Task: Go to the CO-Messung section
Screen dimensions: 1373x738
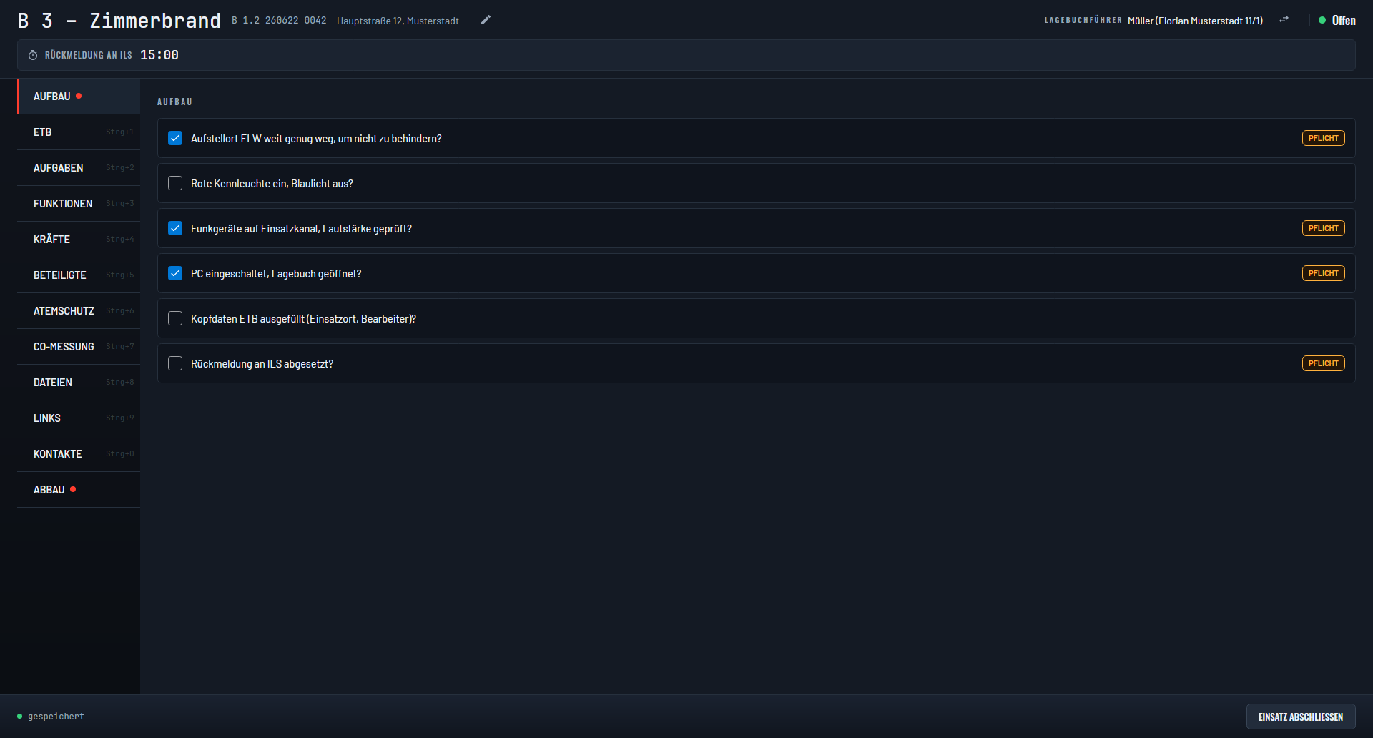Action: click(x=79, y=347)
